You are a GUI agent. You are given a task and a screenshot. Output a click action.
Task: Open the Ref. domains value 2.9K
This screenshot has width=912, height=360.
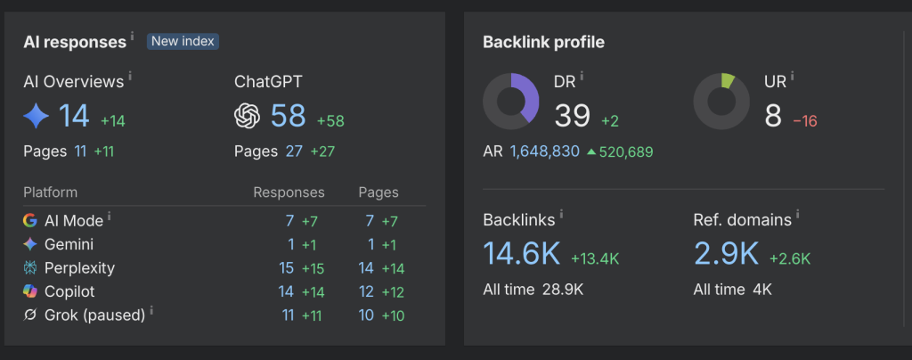pos(727,254)
